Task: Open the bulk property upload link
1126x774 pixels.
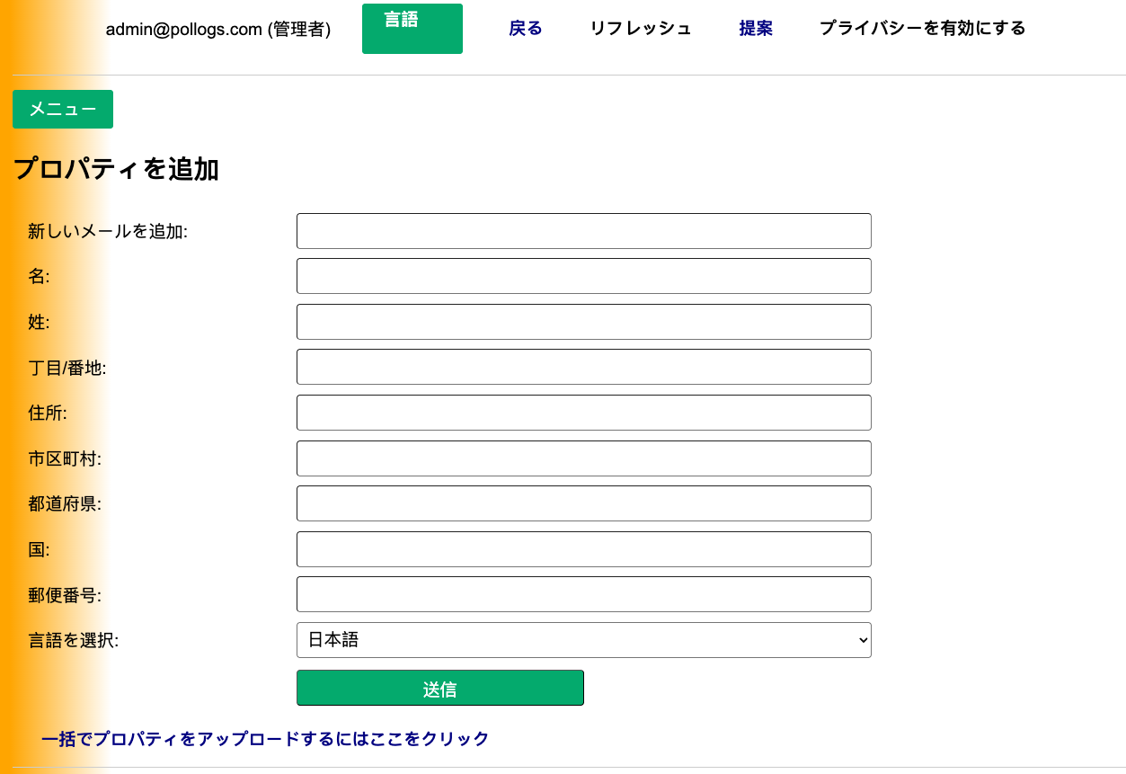Action: [263, 738]
